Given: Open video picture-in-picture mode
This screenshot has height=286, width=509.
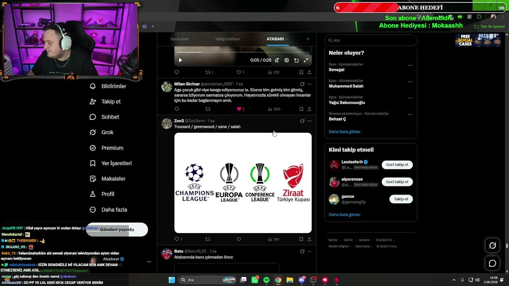Looking at the screenshot, I should 296,60.
